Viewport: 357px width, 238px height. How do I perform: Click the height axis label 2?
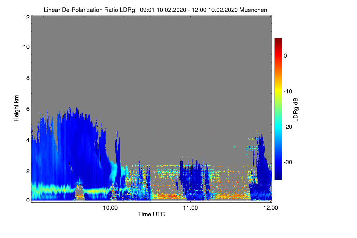[27, 171]
